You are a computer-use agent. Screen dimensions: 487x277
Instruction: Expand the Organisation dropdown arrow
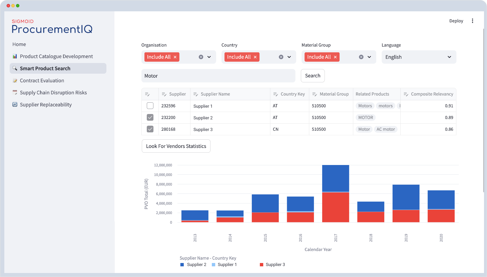pos(209,57)
